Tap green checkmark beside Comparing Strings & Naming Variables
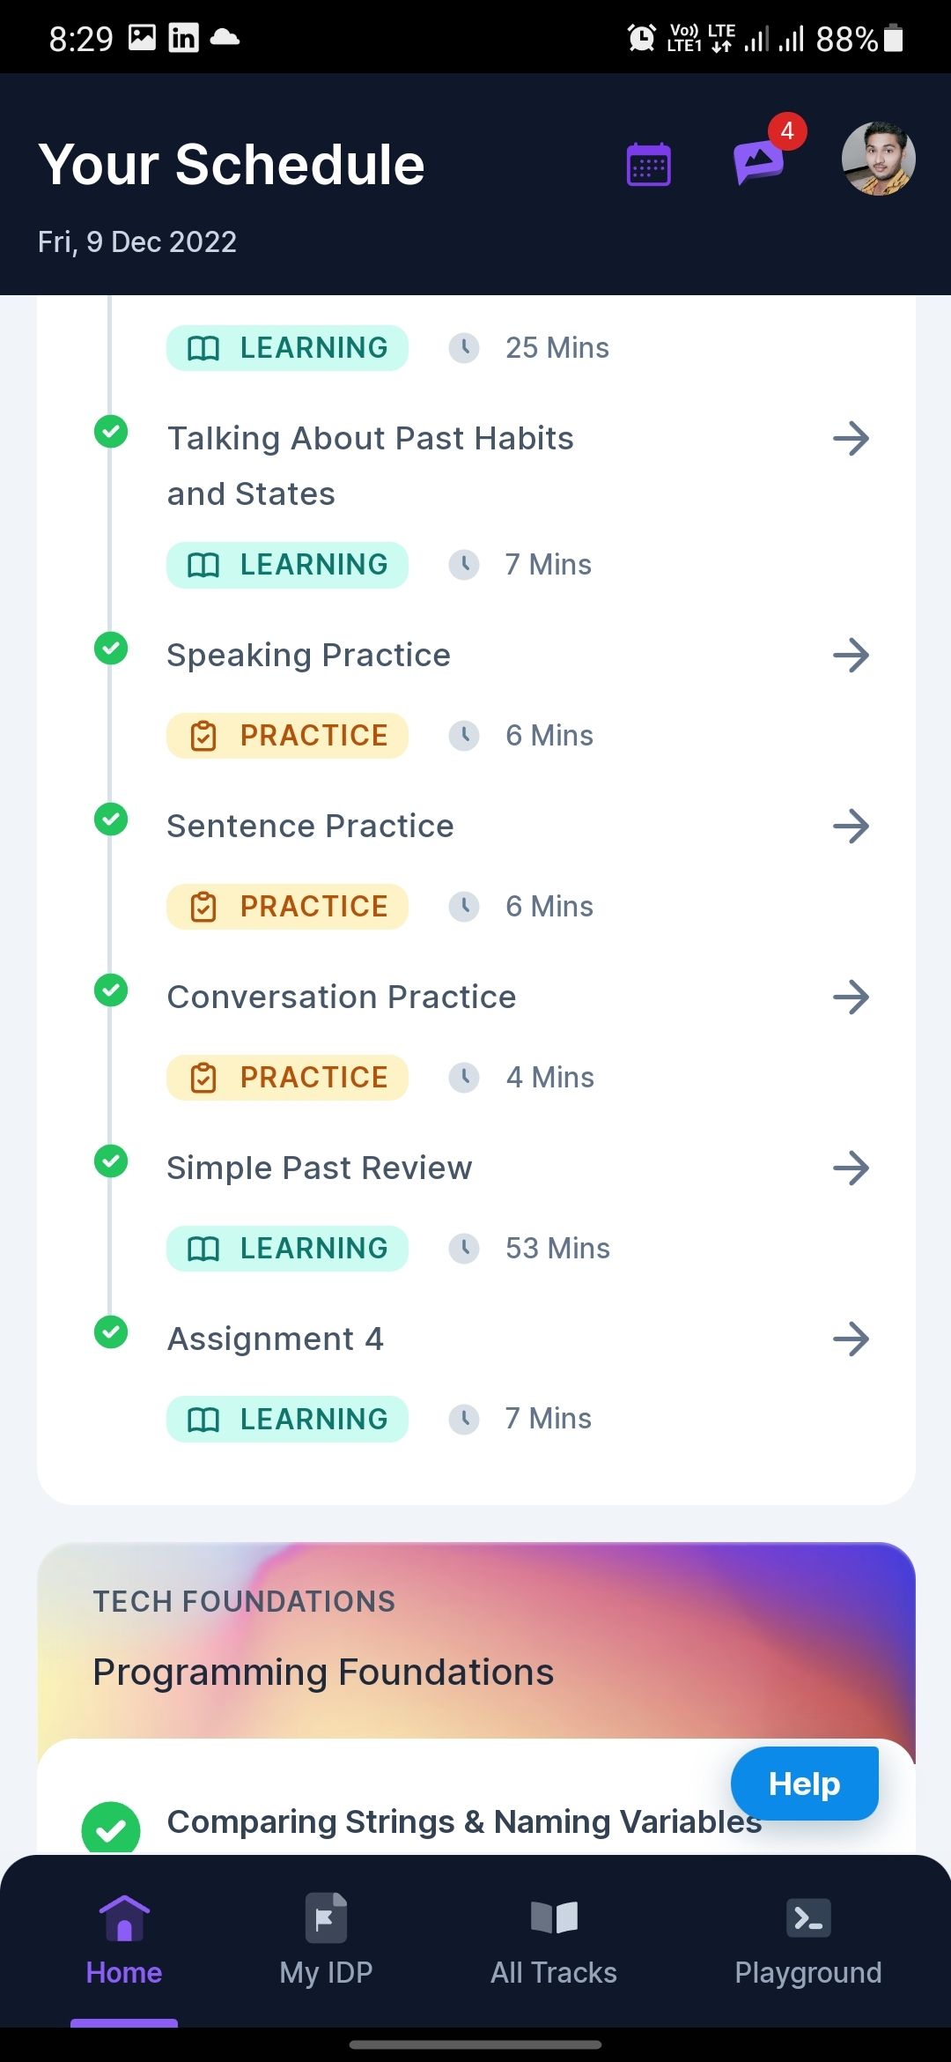 [x=111, y=1829]
